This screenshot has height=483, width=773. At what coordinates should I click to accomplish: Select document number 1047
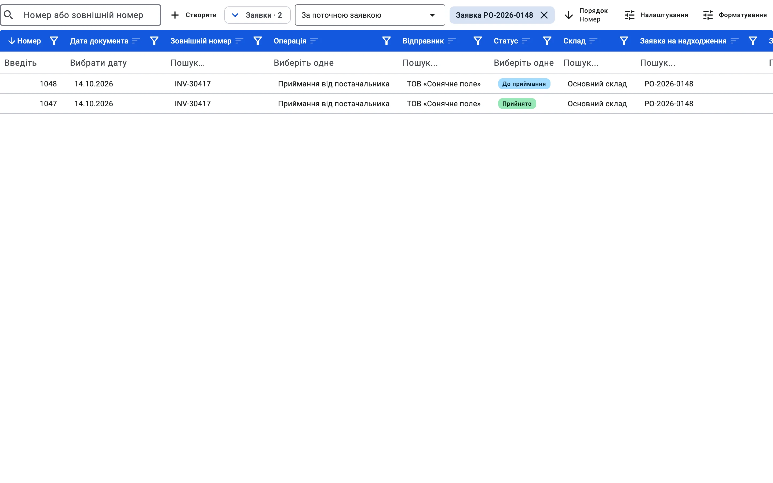pyautogui.click(x=48, y=104)
